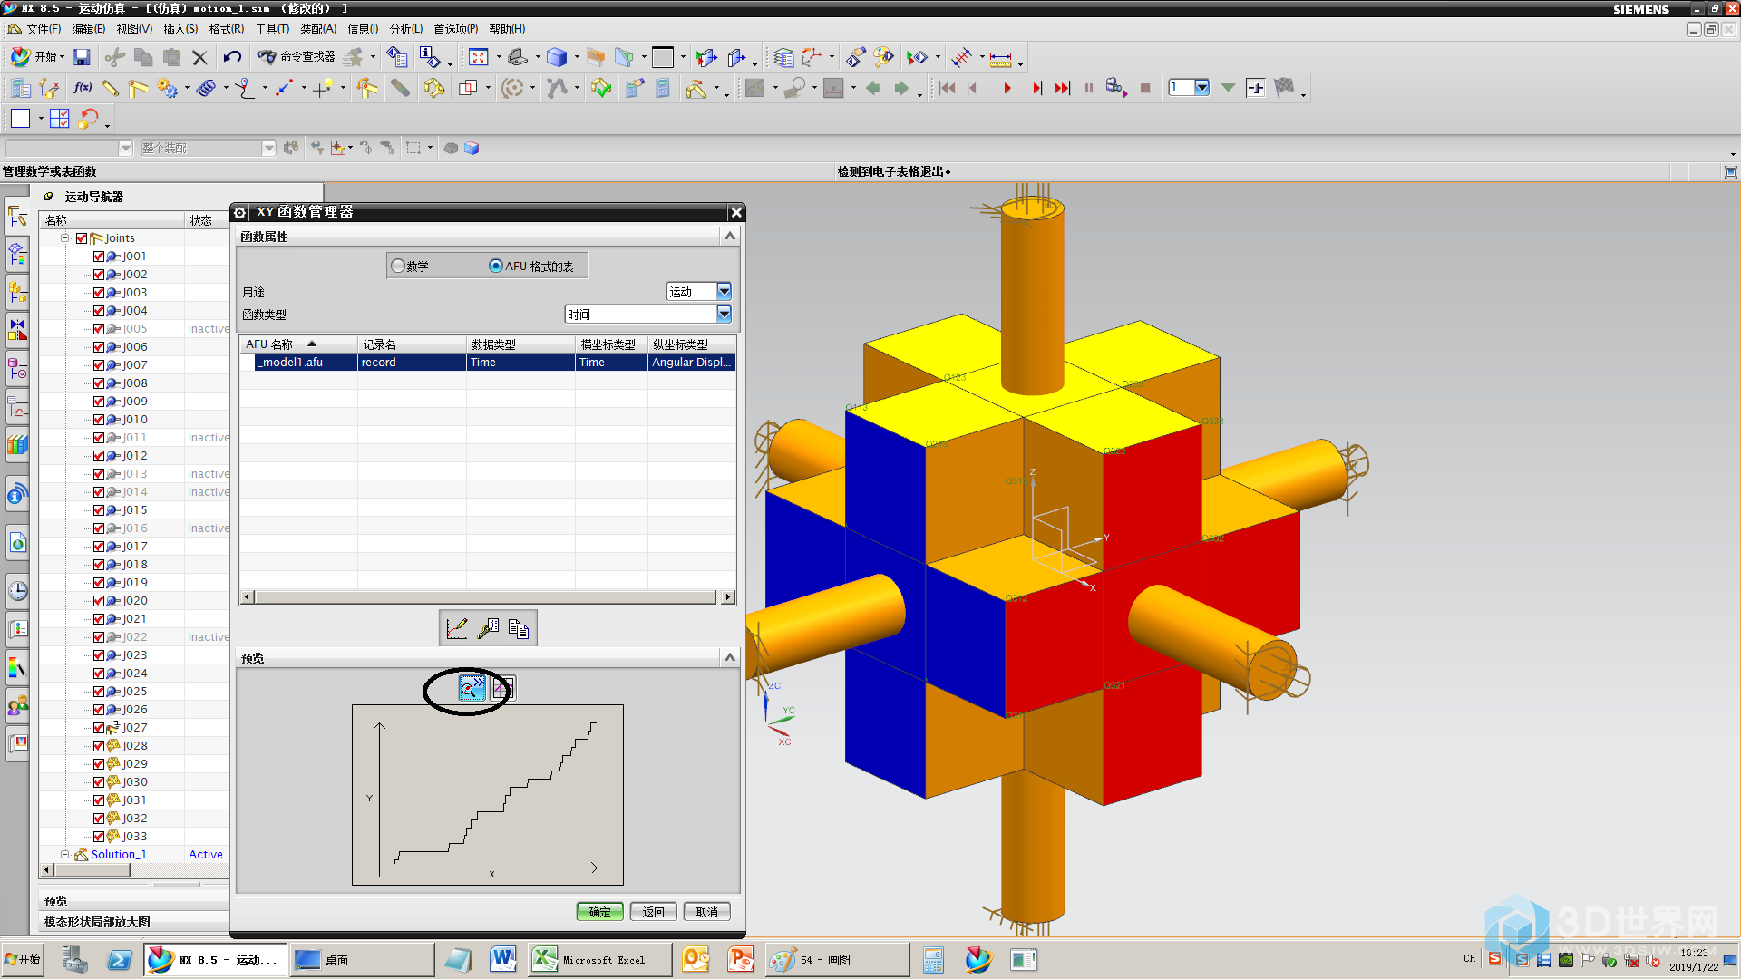
Task: Sort by AFU 名称 column header
Action: (x=299, y=344)
